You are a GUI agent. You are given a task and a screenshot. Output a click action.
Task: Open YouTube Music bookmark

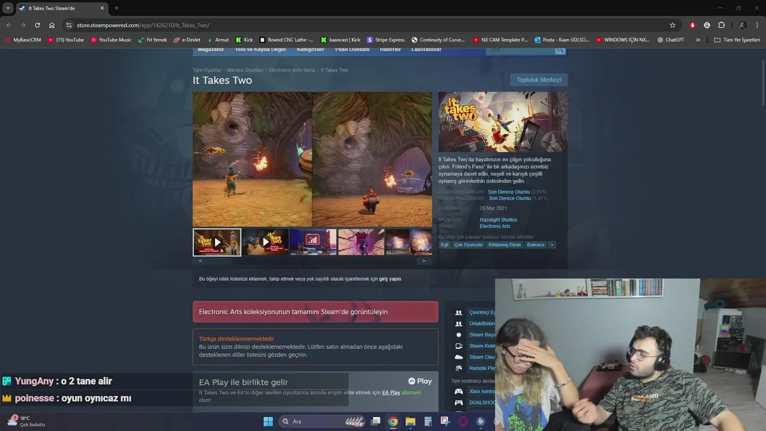[x=111, y=40]
